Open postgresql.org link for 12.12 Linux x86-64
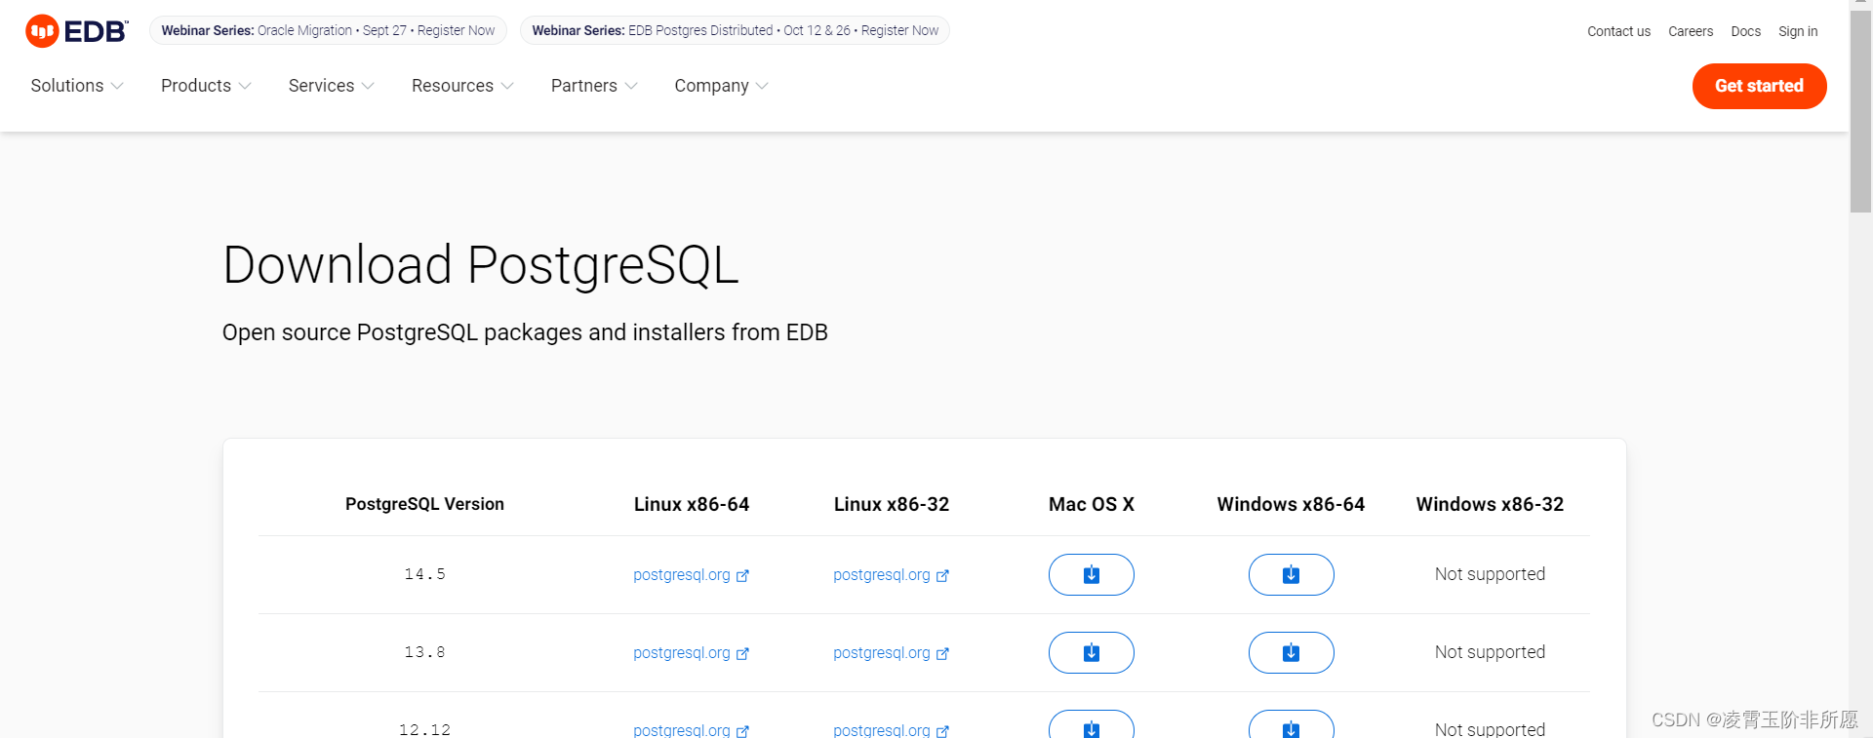 click(691, 729)
